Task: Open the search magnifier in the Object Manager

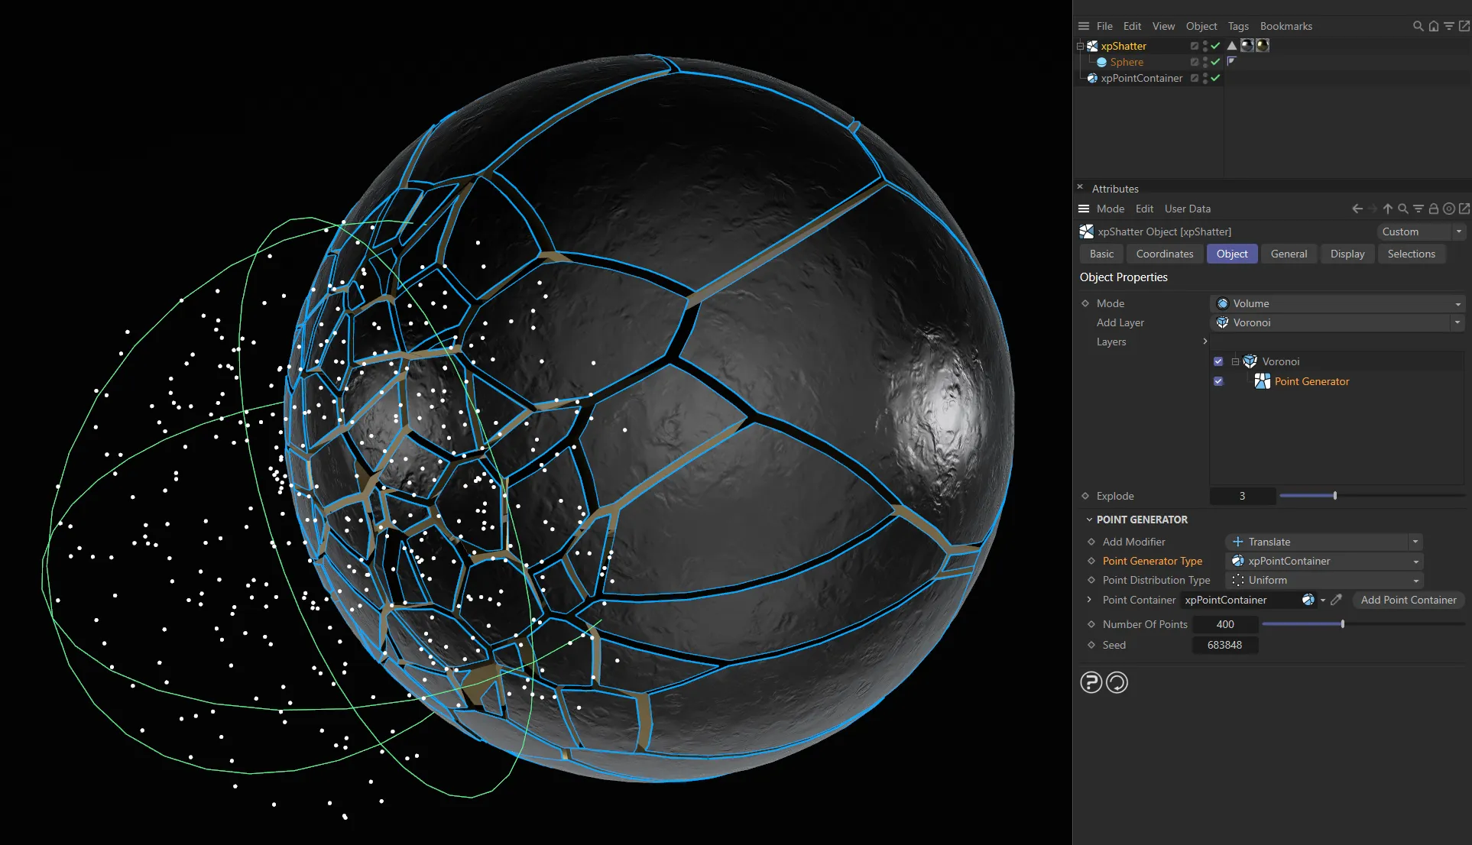Action: click(x=1418, y=26)
